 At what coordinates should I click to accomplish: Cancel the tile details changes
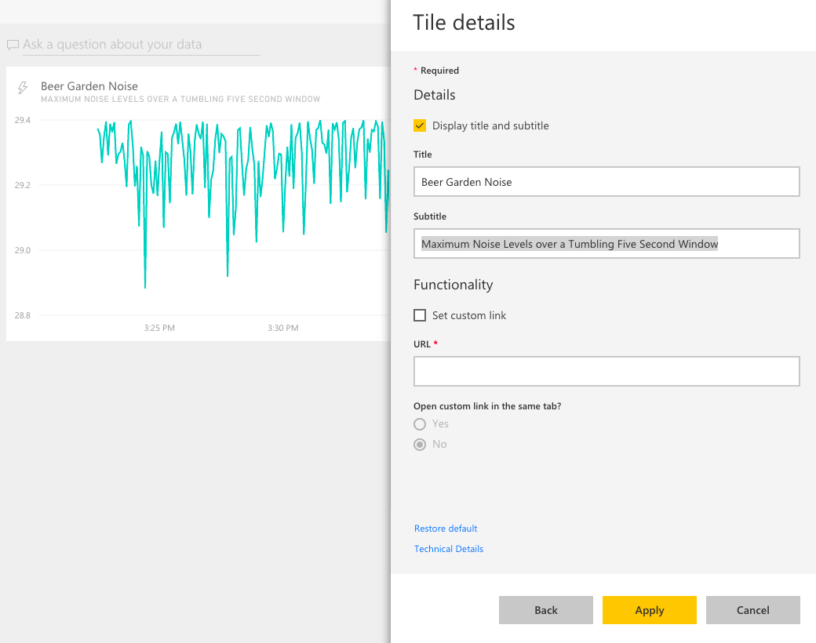[752, 610]
